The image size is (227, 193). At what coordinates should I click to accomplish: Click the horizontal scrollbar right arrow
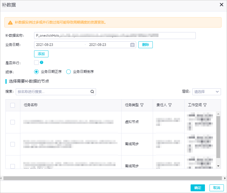click(x=225, y=178)
